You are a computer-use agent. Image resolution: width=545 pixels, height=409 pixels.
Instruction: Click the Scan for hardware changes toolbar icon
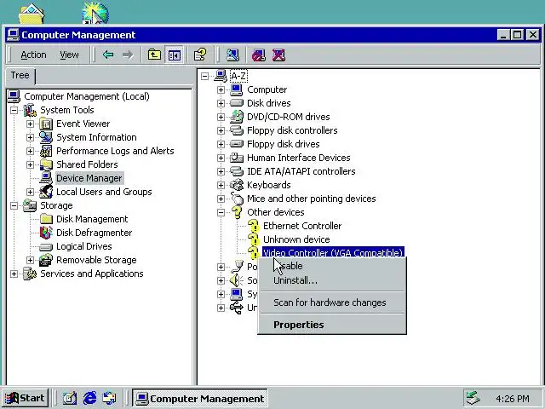coord(232,55)
